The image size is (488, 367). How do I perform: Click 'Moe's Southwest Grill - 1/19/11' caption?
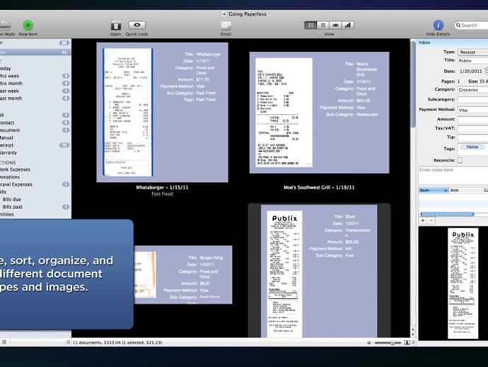click(319, 188)
